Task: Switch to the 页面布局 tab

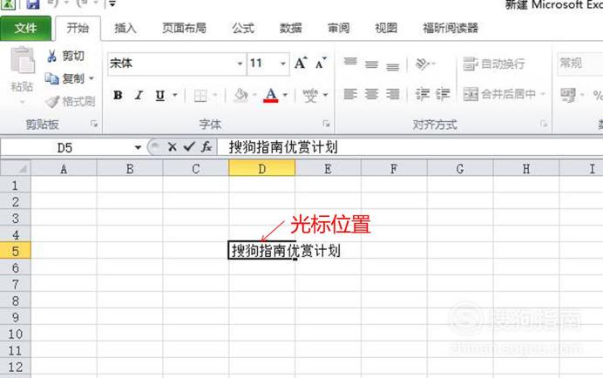Action: [x=184, y=28]
